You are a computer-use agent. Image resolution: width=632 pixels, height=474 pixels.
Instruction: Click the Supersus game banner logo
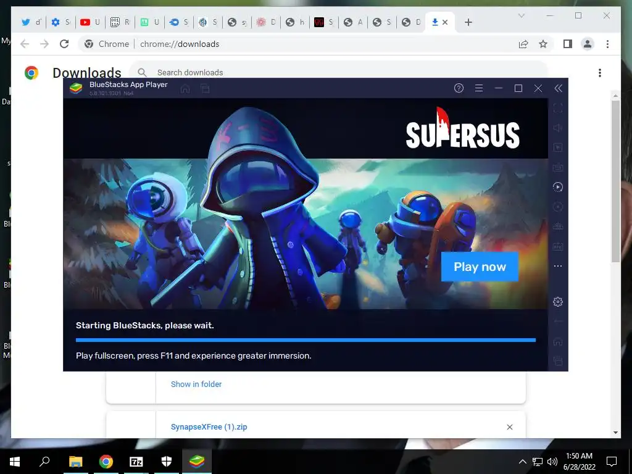462,129
